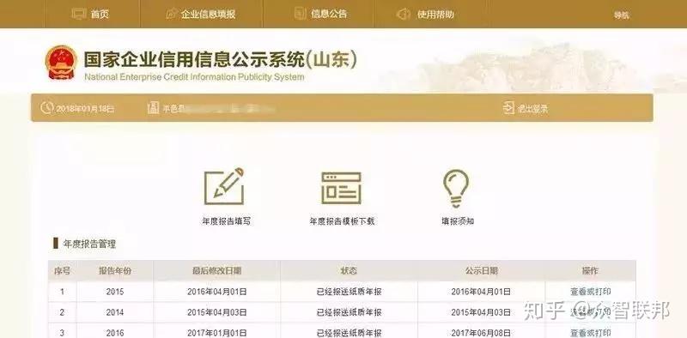687x338 pixels.
Task: Click the 序号 column header
Action: pos(62,271)
